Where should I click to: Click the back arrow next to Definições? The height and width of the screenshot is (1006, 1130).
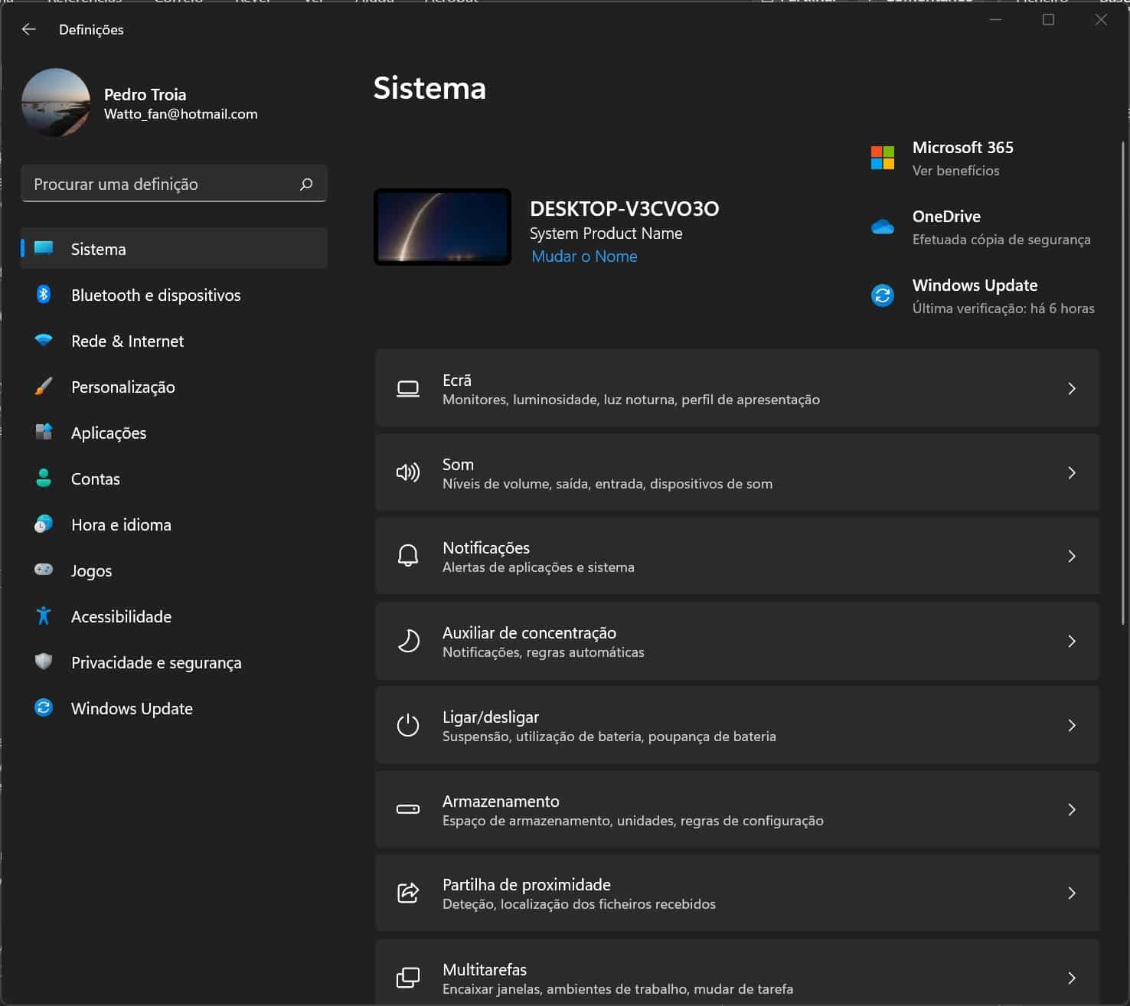[29, 29]
